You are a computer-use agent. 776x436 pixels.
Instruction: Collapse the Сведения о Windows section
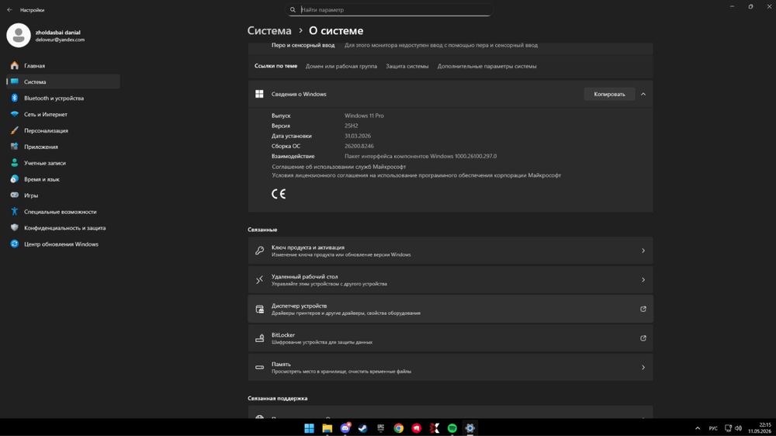click(643, 94)
